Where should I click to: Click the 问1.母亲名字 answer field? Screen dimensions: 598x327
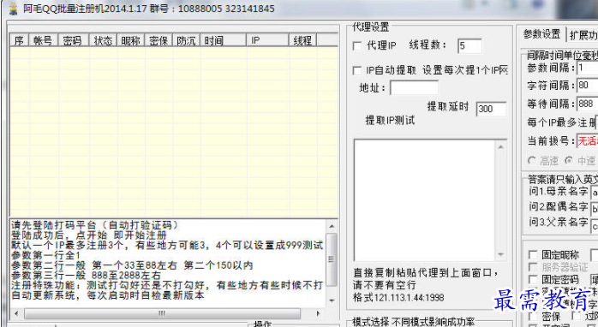(x=595, y=192)
